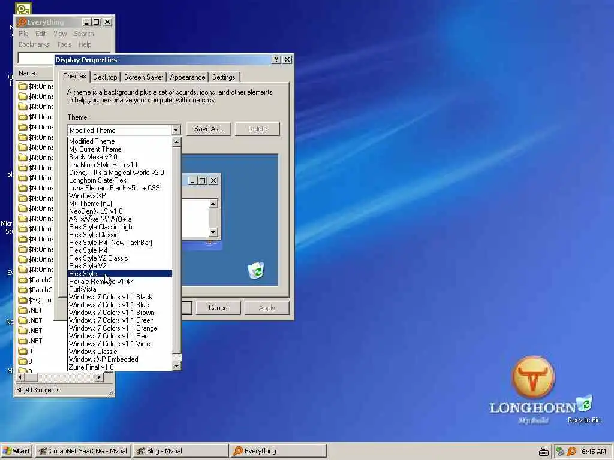The height and width of the screenshot is (460, 614).
Task: Switch to the Appearance tab
Action: 188,77
